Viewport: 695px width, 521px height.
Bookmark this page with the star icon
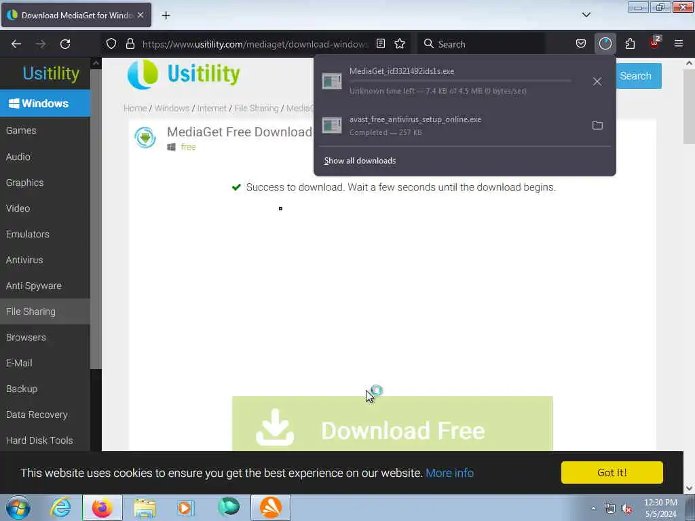click(x=400, y=43)
